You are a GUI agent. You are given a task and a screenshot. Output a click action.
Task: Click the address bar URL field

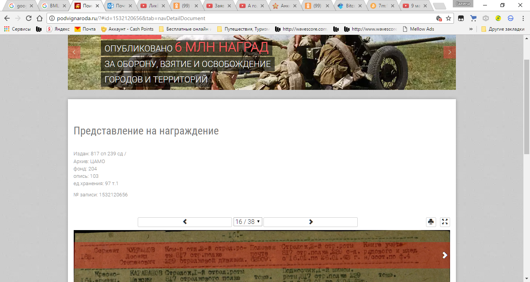[241, 18]
